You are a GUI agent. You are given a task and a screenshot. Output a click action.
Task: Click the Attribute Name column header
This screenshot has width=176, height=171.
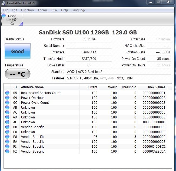coord(49,87)
